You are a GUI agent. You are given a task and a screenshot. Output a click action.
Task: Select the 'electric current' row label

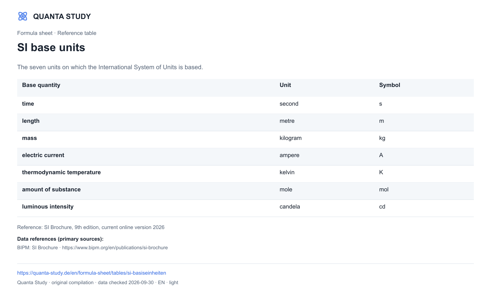tap(43, 155)
